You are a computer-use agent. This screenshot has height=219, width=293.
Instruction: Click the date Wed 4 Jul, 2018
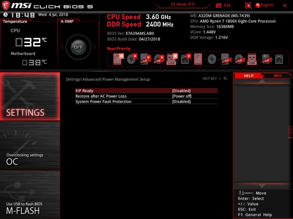[x=53, y=15]
